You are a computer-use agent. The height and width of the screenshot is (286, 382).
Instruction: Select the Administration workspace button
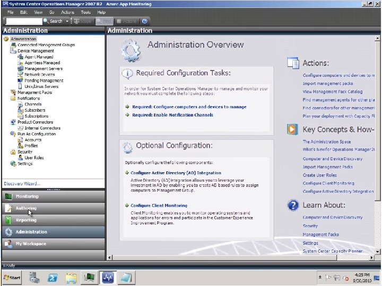tap(54, 232)
